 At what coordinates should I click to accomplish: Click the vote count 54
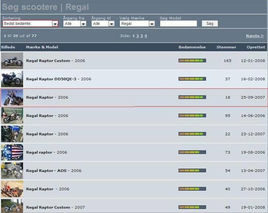pos(228,171)
